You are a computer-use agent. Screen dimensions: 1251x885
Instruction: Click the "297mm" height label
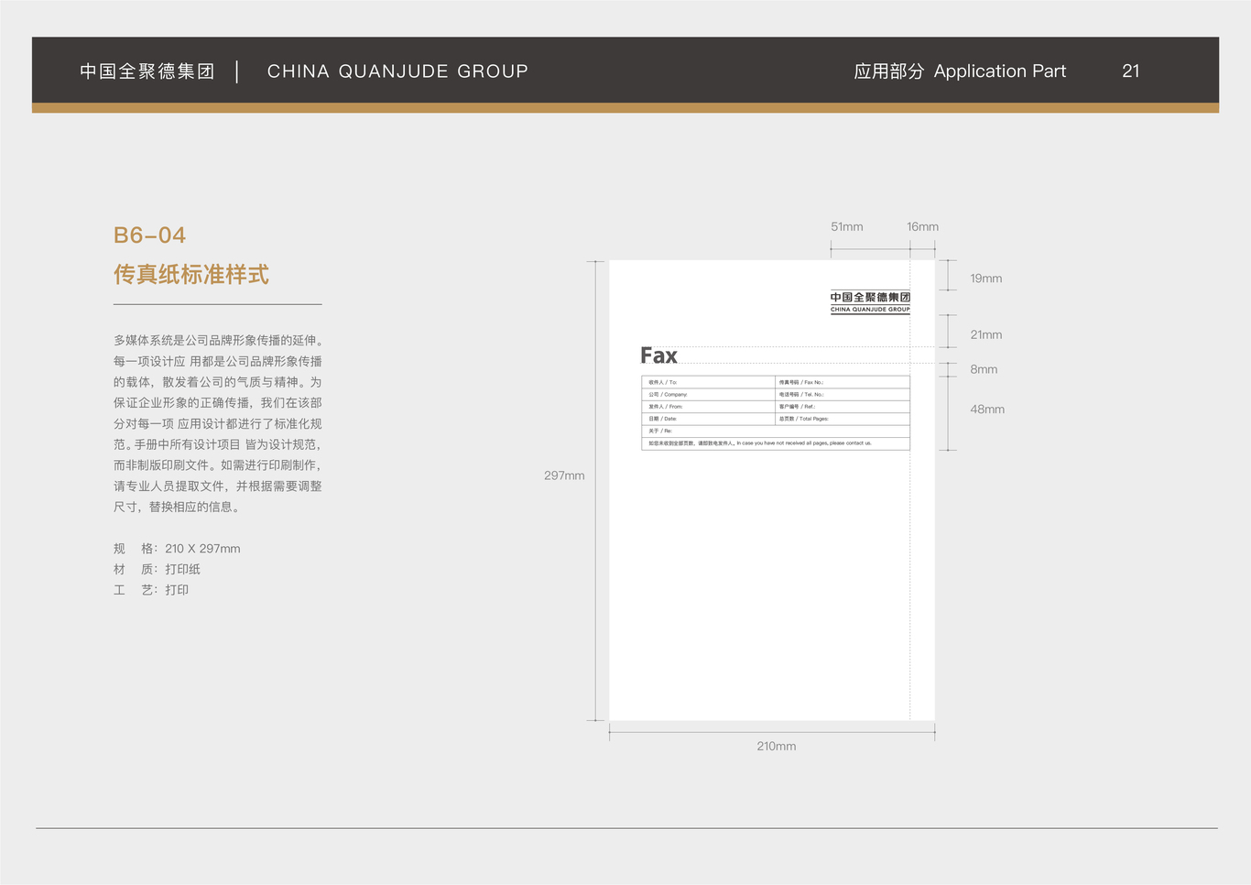564,475
